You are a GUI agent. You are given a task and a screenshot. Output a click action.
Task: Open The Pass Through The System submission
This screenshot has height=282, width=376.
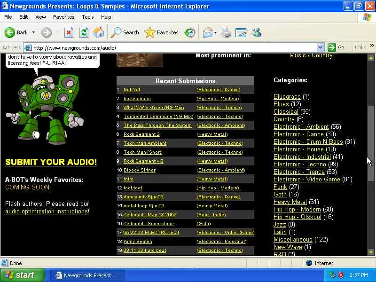pos(157,125)
